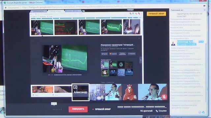This screenshot has height=118, width=211.
Task: Click the red-text dark thumbnail in top row
Action: click(x=66, y=28)
